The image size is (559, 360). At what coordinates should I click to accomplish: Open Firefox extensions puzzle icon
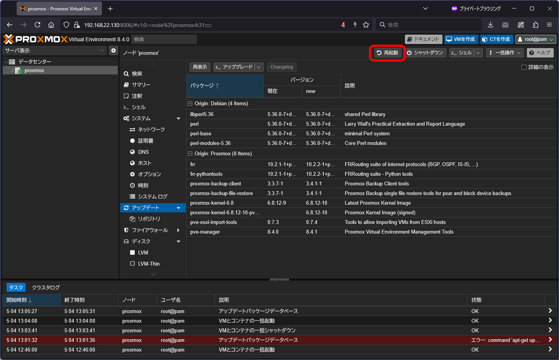(535, 25)
